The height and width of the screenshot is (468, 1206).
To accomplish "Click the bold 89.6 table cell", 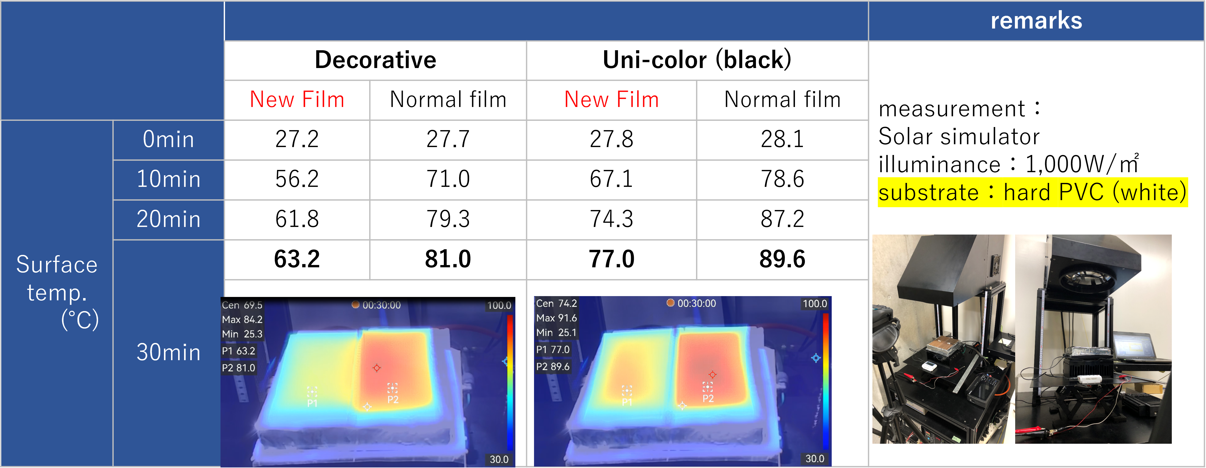I will 782,259.
